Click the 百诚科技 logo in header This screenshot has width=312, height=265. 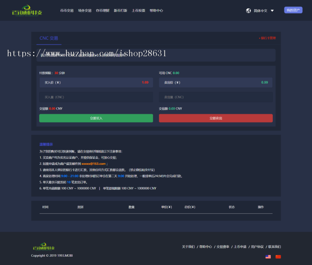pos(27,10)
